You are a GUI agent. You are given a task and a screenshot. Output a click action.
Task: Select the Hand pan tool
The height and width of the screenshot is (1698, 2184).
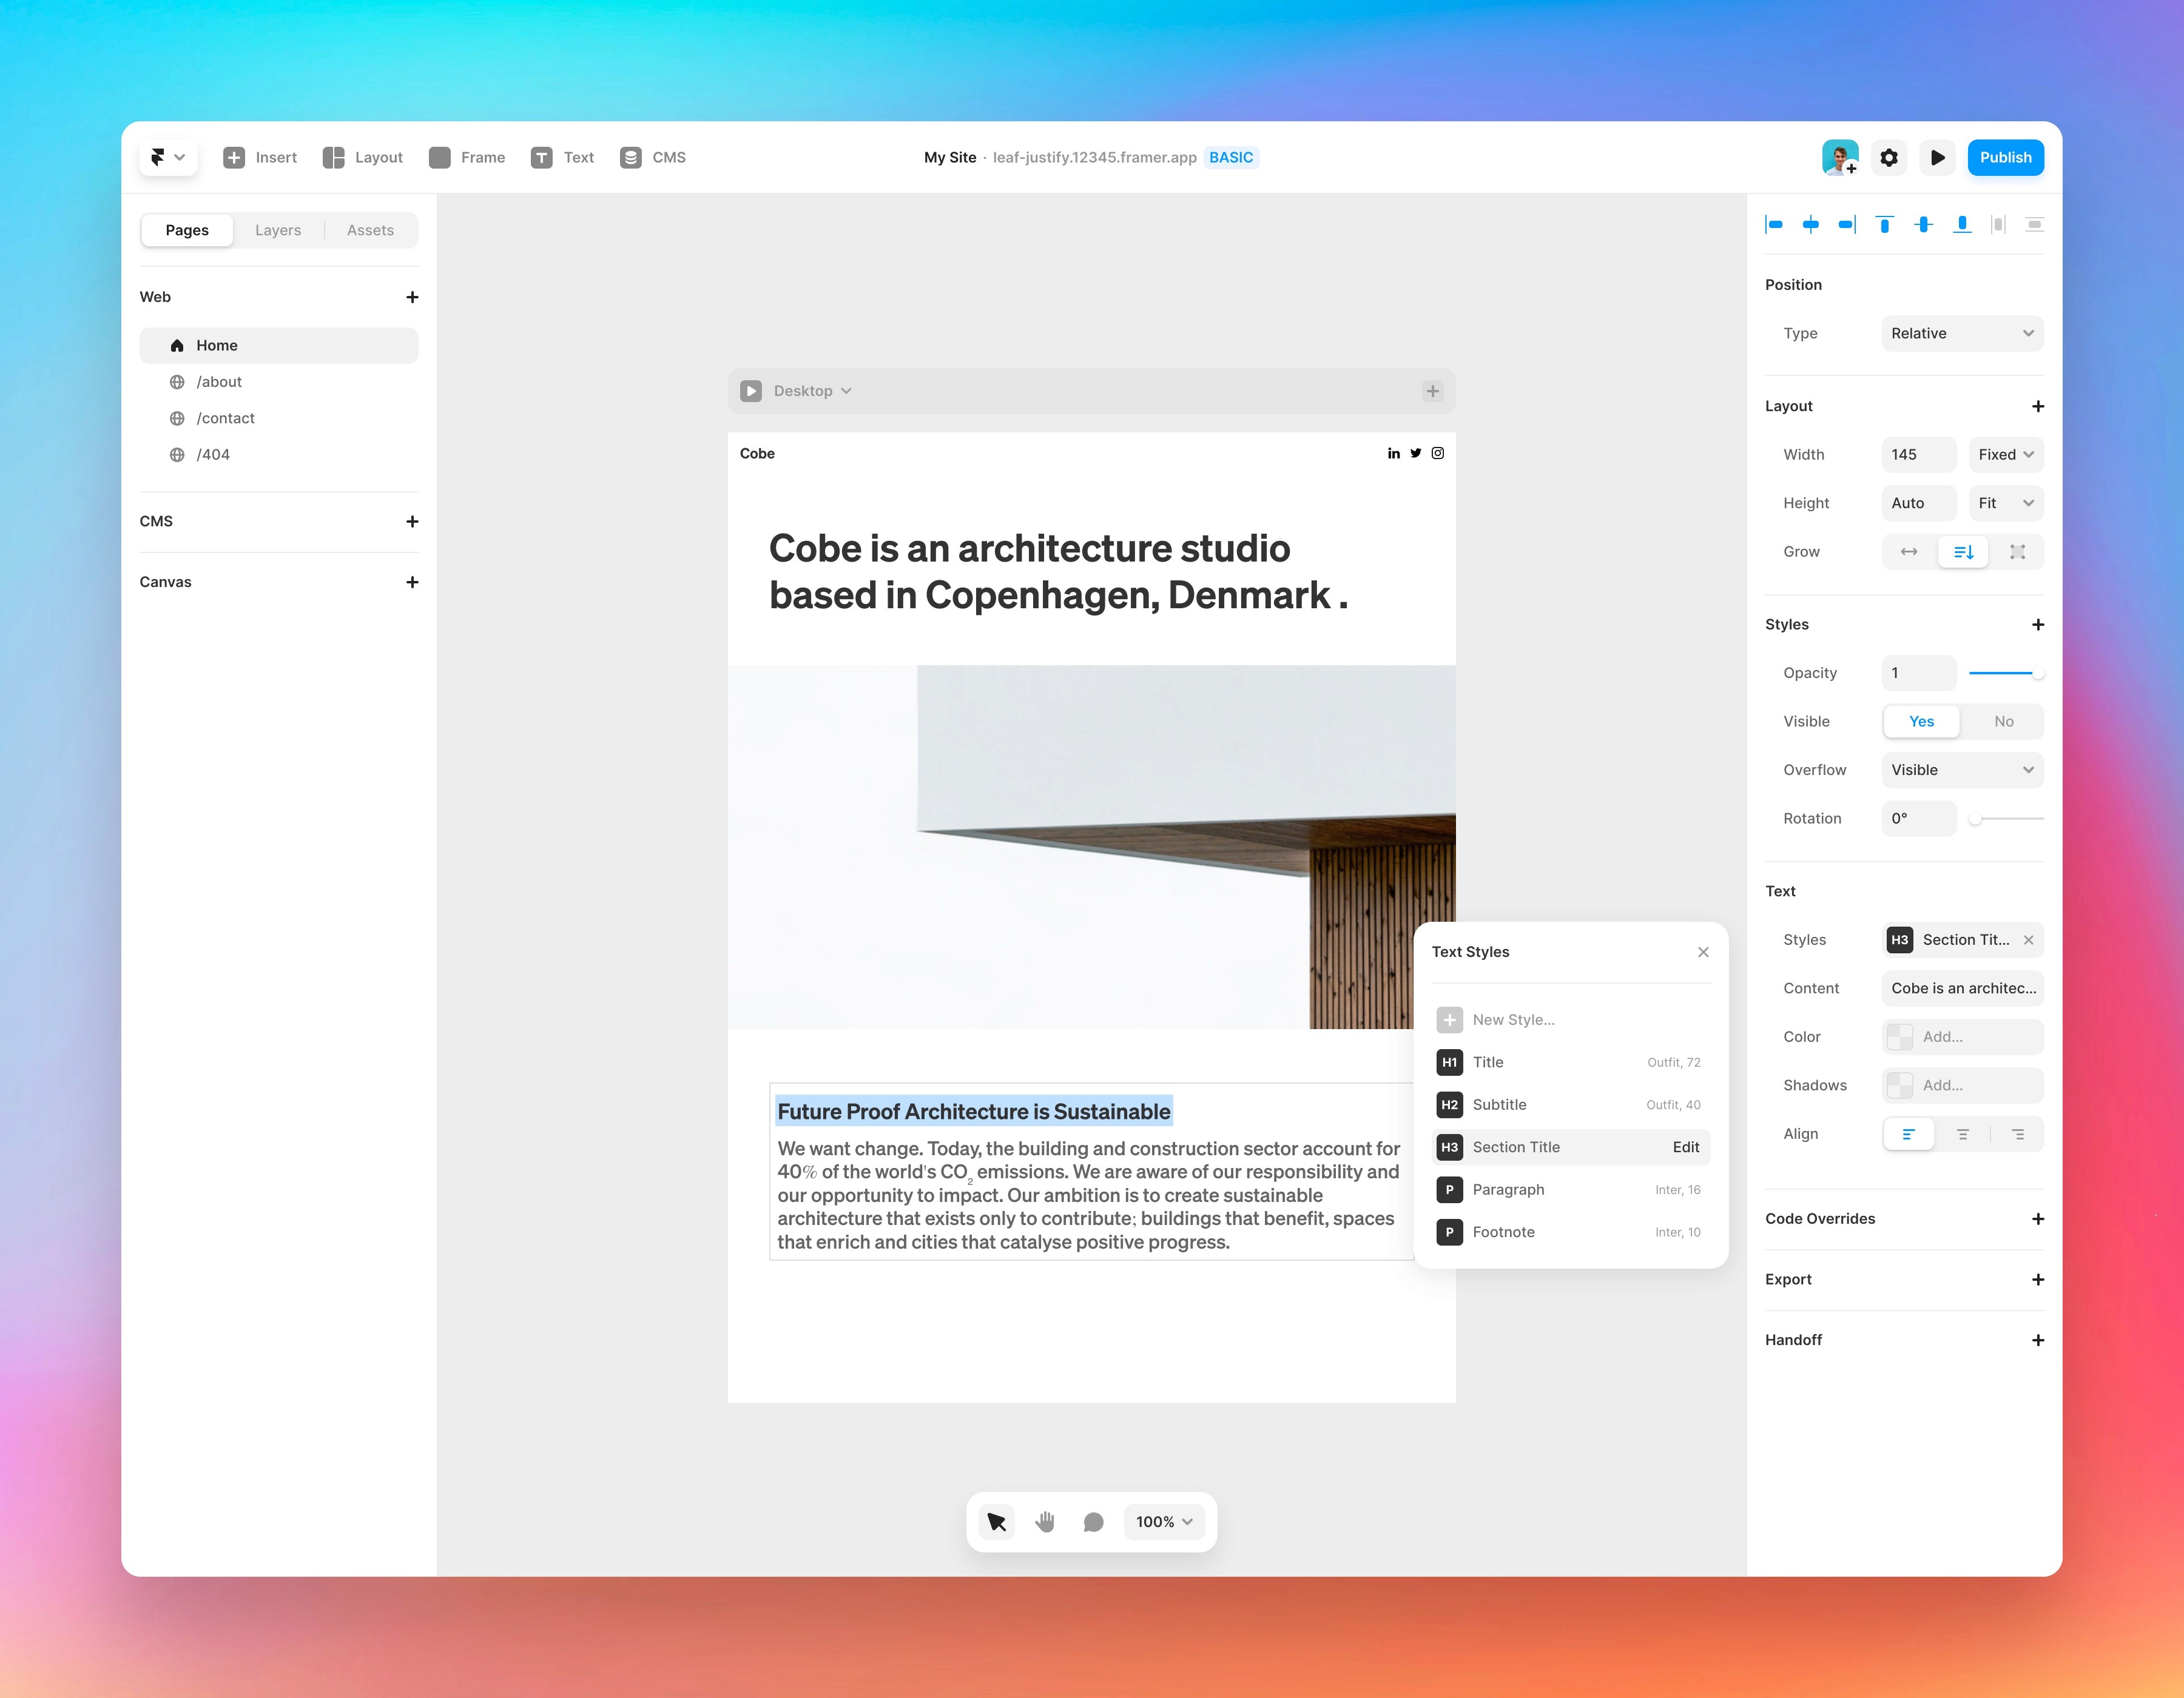coord(1045,1521)
